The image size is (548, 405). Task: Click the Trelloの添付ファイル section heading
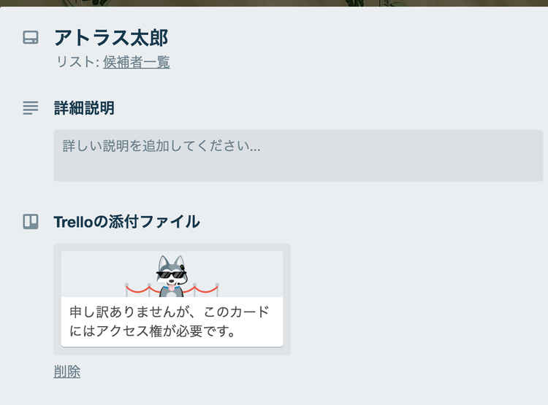(x=127, y=222)
